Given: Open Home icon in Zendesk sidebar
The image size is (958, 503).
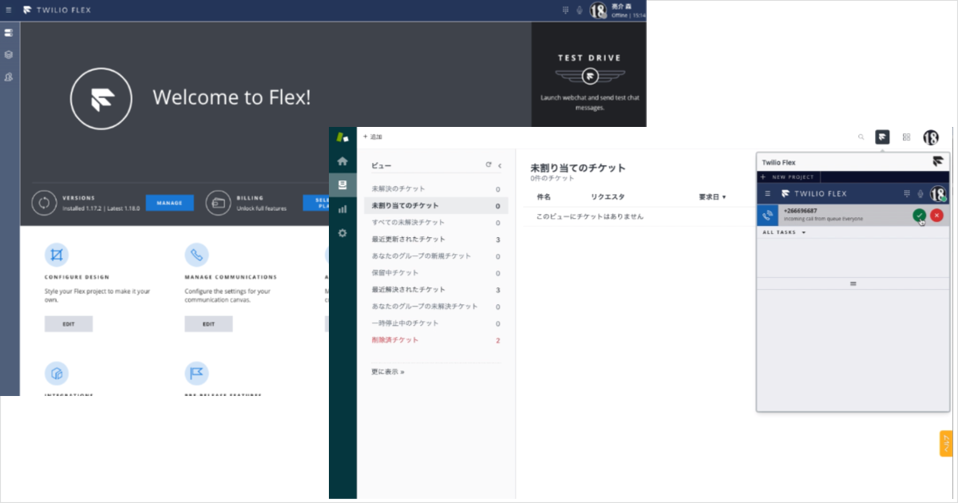Looking at the screenshot, I should pos(342,160).
